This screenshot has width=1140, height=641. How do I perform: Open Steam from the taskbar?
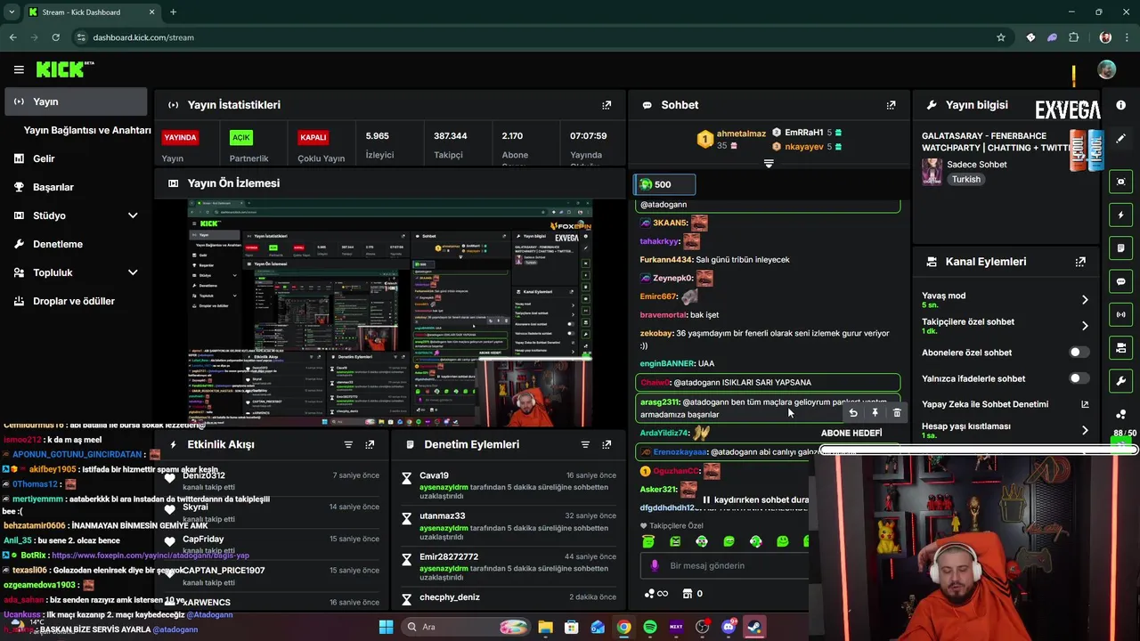(x=754, y=627)
